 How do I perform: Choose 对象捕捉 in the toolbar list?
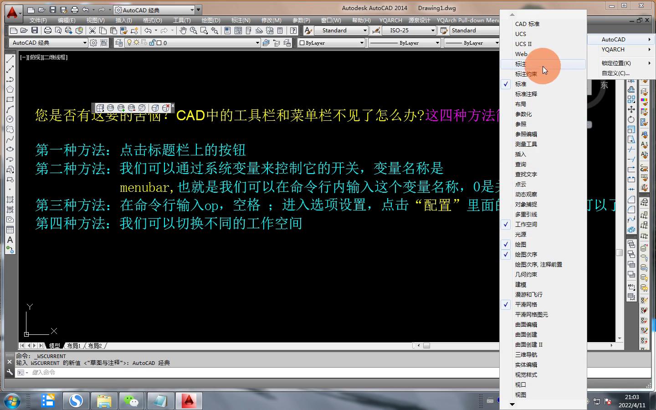526,204
